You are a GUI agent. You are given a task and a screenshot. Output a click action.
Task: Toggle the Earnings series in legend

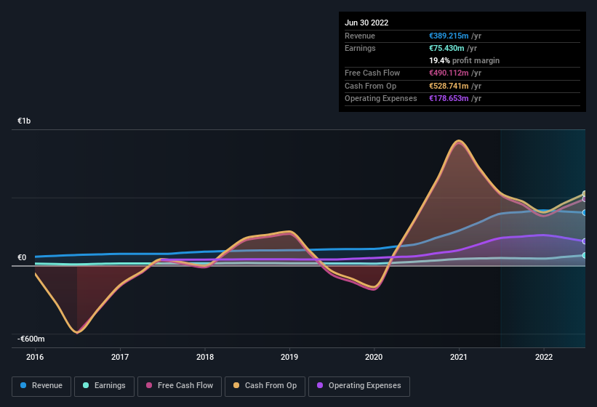click(105, 386)
